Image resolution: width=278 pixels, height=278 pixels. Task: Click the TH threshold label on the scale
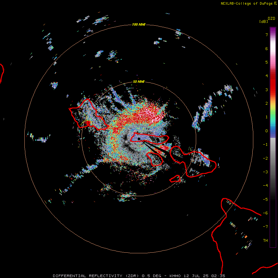pyautogui.click(x=265, y=241)
